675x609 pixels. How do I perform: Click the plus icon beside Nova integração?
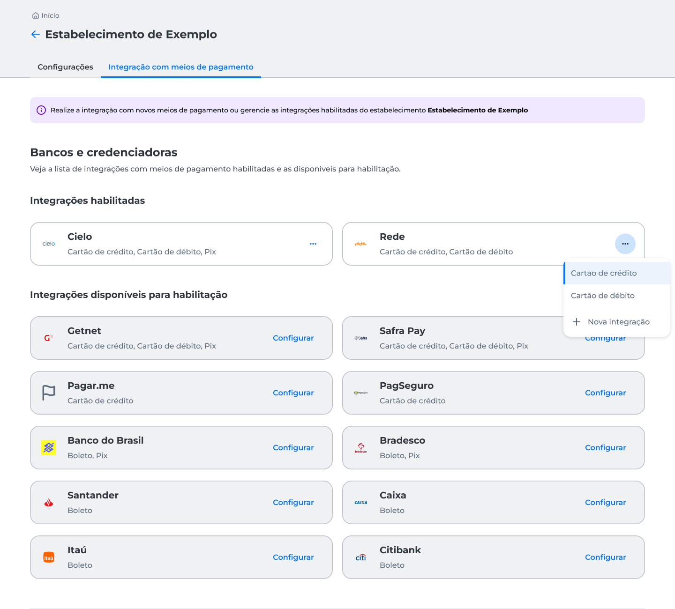[577, 322]
